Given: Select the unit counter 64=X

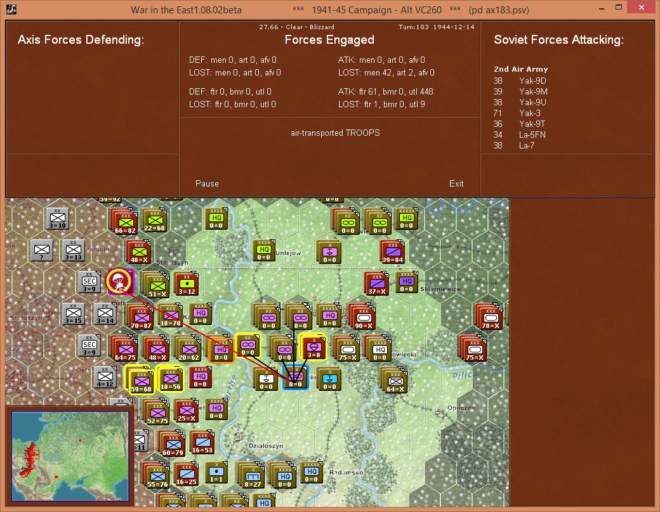Looking at the screenshot, I should click(x=395, y=381).
